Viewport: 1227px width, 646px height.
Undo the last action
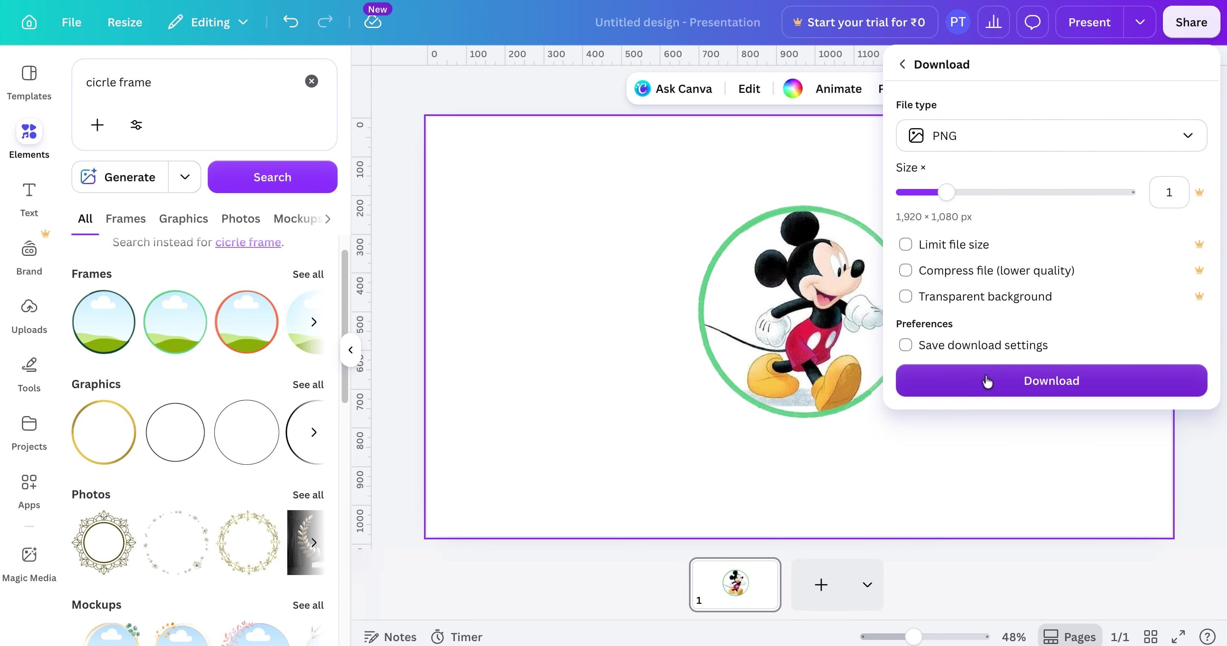pyautogui.click(x=291, y=22)
